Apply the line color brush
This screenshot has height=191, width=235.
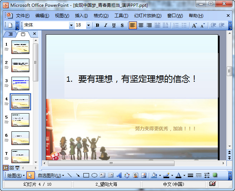pos(166,175)
